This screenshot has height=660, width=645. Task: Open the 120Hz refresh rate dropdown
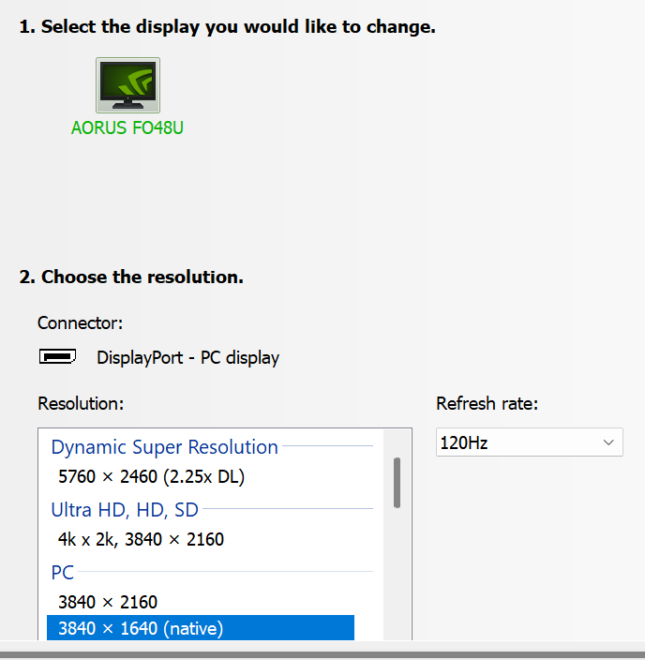(530, 442)
